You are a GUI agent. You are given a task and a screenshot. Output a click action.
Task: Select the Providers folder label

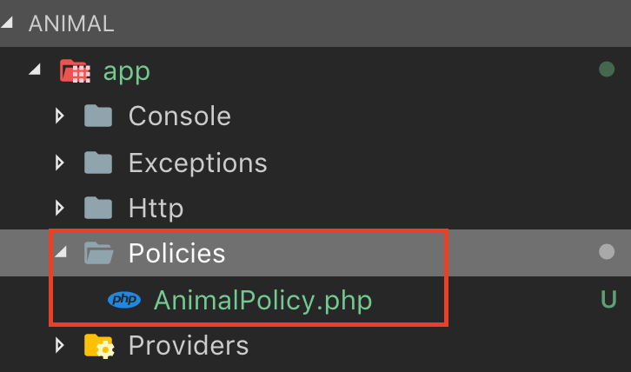(189, 345)
